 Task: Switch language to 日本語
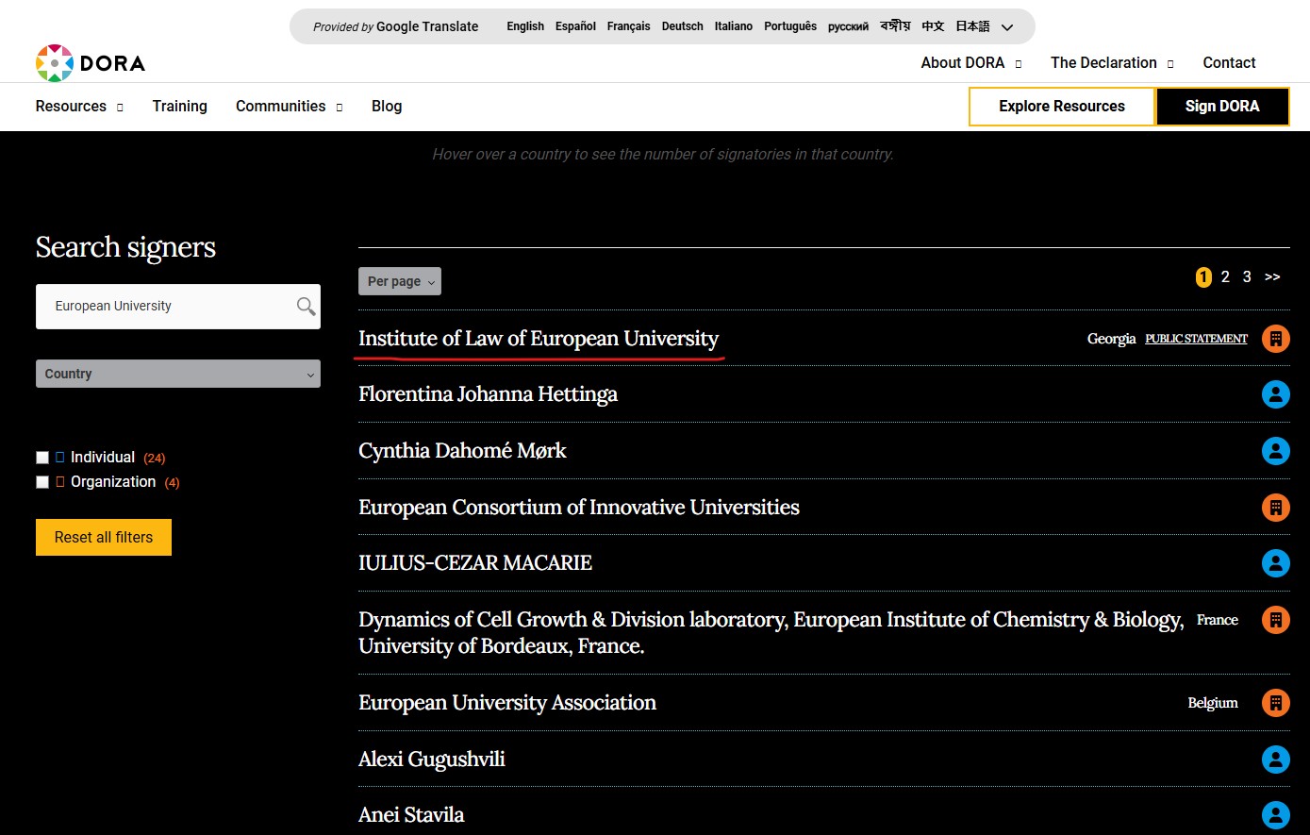972,26
